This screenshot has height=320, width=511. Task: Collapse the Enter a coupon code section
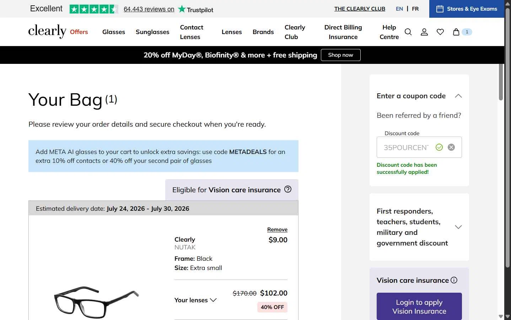click(x=458, y=96)
